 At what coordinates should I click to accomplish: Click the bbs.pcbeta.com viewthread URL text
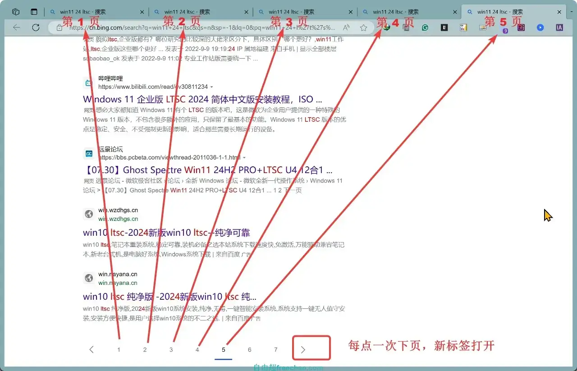(x=169, y=158)
